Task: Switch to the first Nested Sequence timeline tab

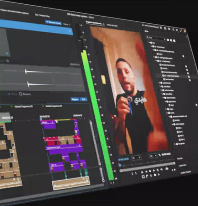Action: click(x=23, y=106)
